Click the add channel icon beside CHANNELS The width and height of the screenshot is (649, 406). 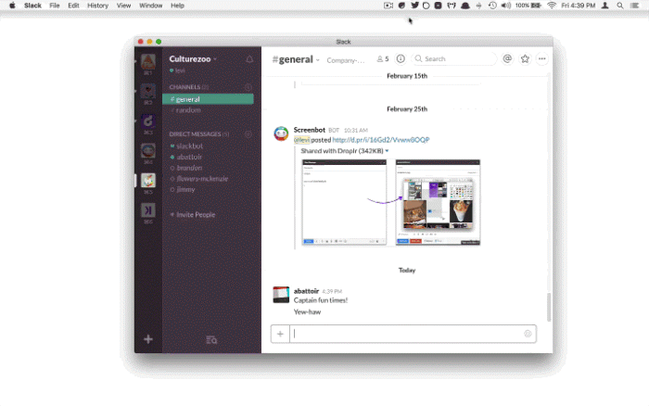pyautogui.click(x=248, y=87)
